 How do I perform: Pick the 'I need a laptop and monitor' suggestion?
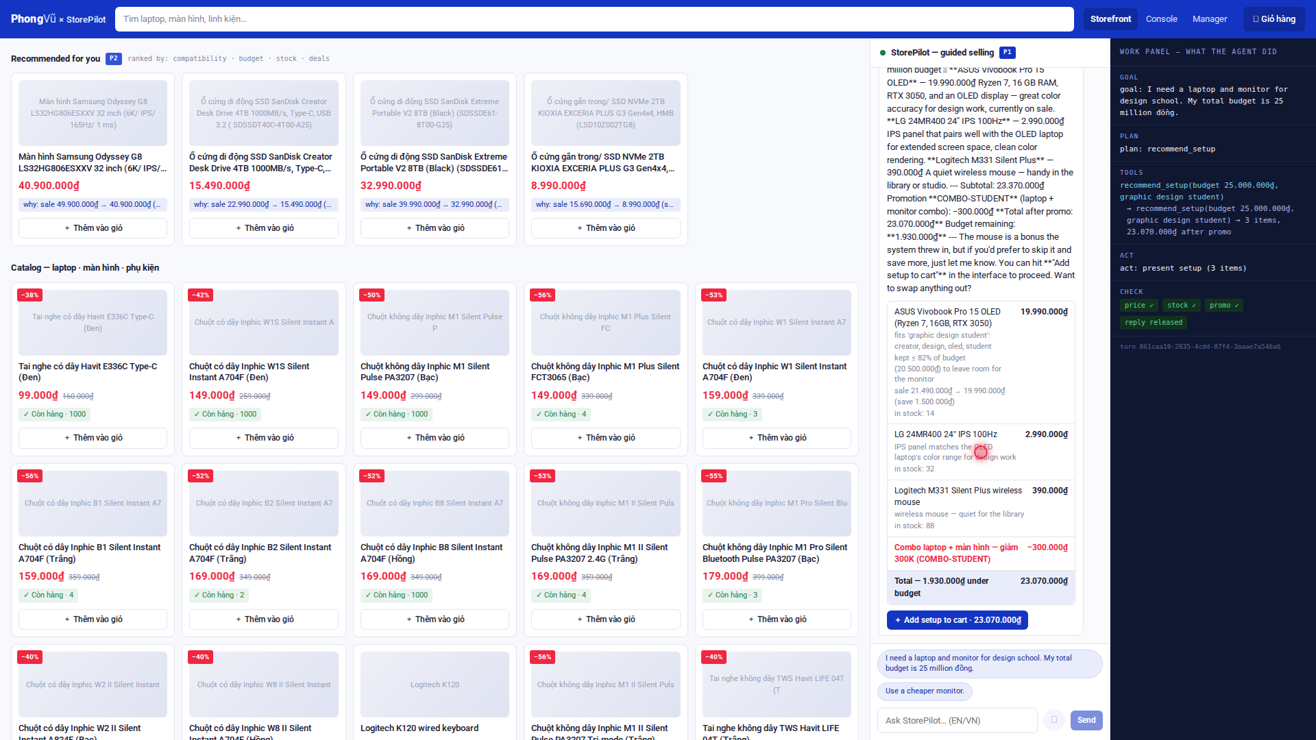tap(990, 663)
